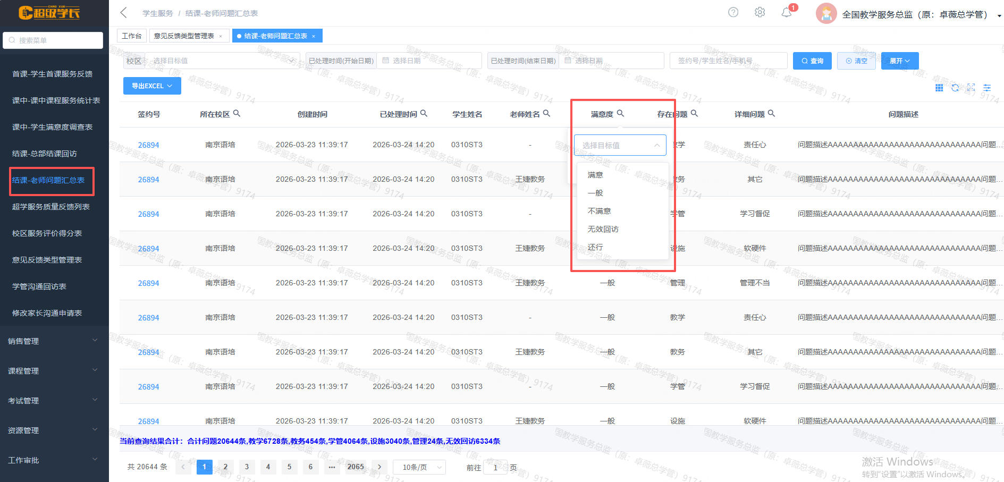1004x482 pixels.
Task: Switch to the 工作台 tab
Action: [x=131, y=36]
